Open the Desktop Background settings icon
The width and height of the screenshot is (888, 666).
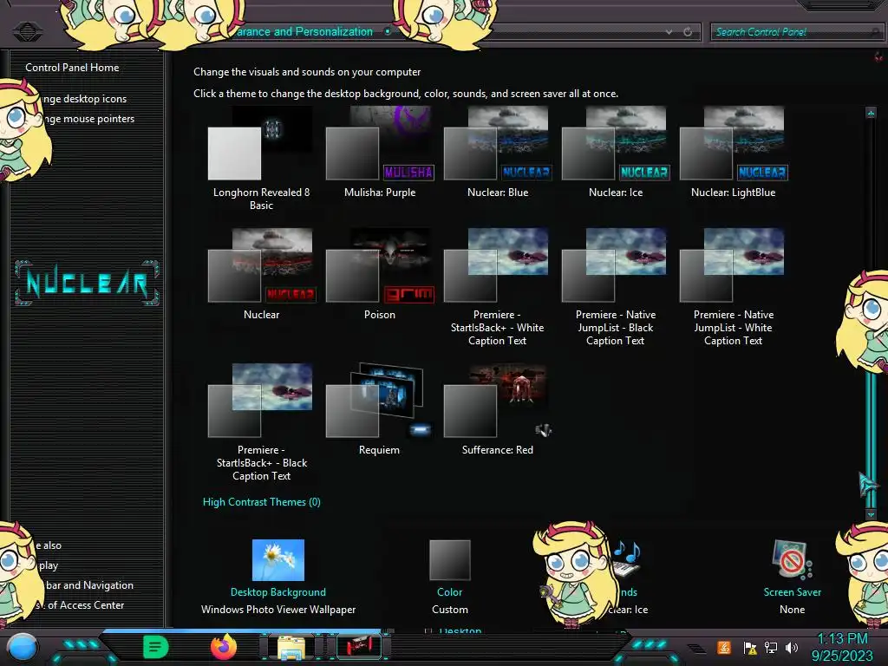click(x=278, y=560)
